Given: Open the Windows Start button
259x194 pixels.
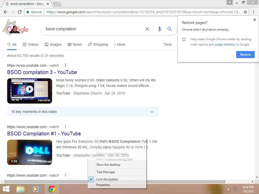Looking at the screenshot, I should tap(6, 189).
